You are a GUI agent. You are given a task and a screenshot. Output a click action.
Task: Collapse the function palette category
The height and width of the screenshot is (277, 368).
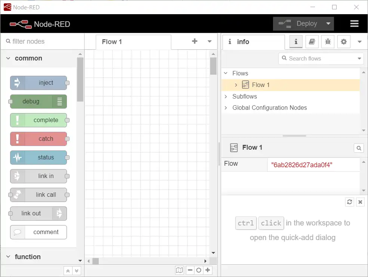pyautogui.click(x=8, y=256)
